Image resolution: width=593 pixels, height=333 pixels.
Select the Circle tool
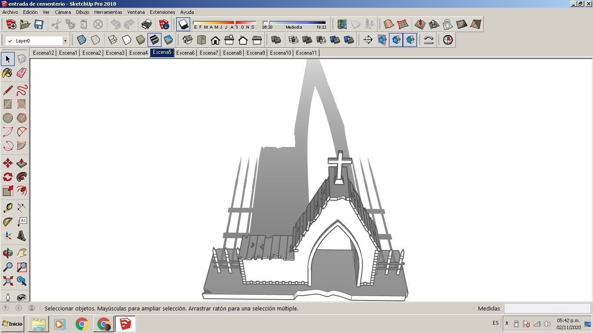[x=7, y=118]
